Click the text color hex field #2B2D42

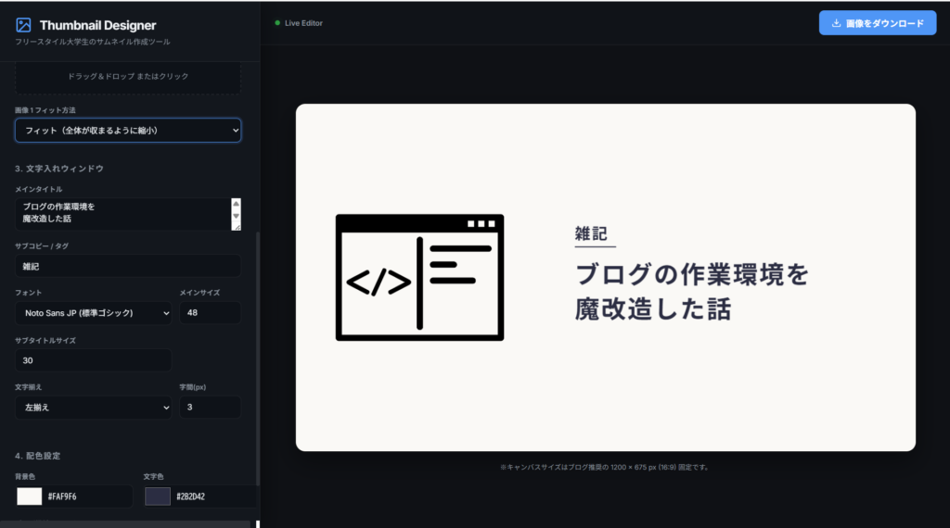215,497
